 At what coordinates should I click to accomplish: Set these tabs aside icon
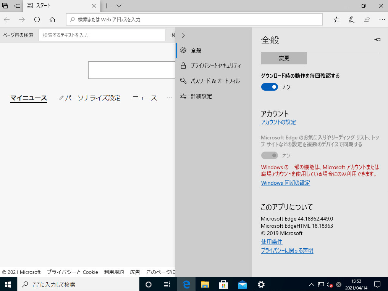[17, 6]
